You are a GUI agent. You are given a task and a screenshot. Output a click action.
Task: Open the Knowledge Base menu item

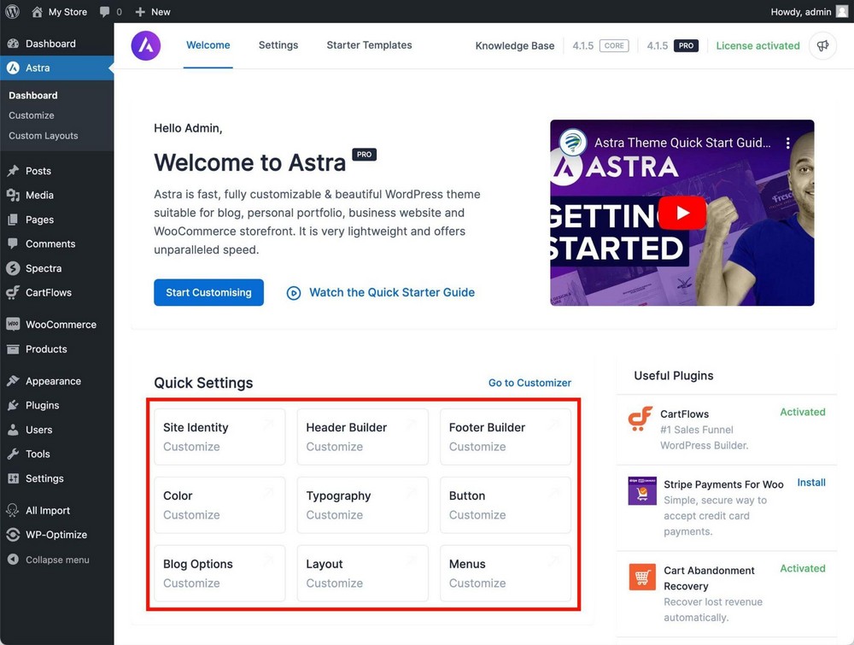point(515,45)
